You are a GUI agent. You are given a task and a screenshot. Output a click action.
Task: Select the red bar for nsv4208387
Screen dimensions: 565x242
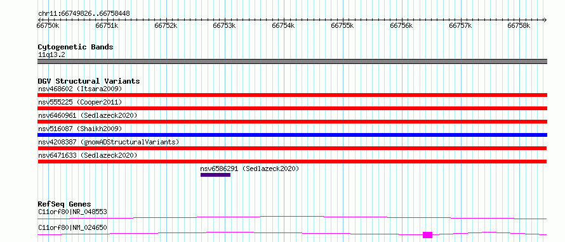(x=292, y=148)
